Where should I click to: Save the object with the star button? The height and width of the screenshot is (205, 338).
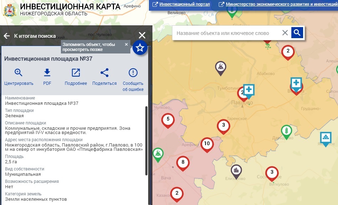(x=140, y=47)
